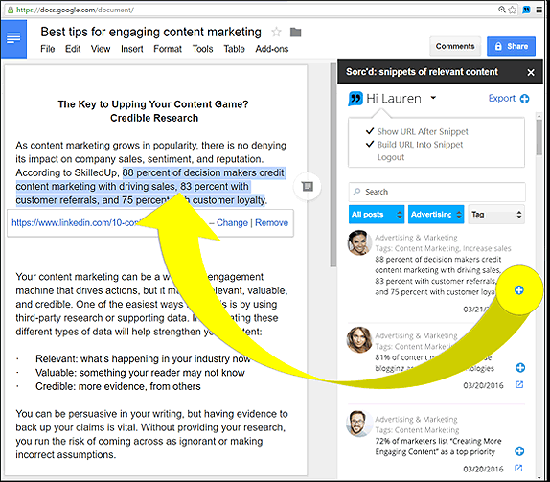Open the Google Docs home icon

[x=13, y=39]
